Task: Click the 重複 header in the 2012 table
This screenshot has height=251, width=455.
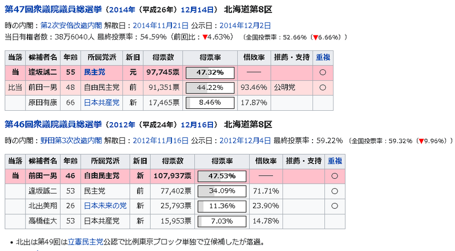Action: pyautogui.click(x=334, y=161)
